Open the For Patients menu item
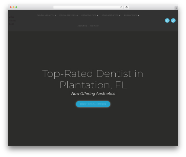The height and width of the screenshot is (157, 186). (130, 15)
